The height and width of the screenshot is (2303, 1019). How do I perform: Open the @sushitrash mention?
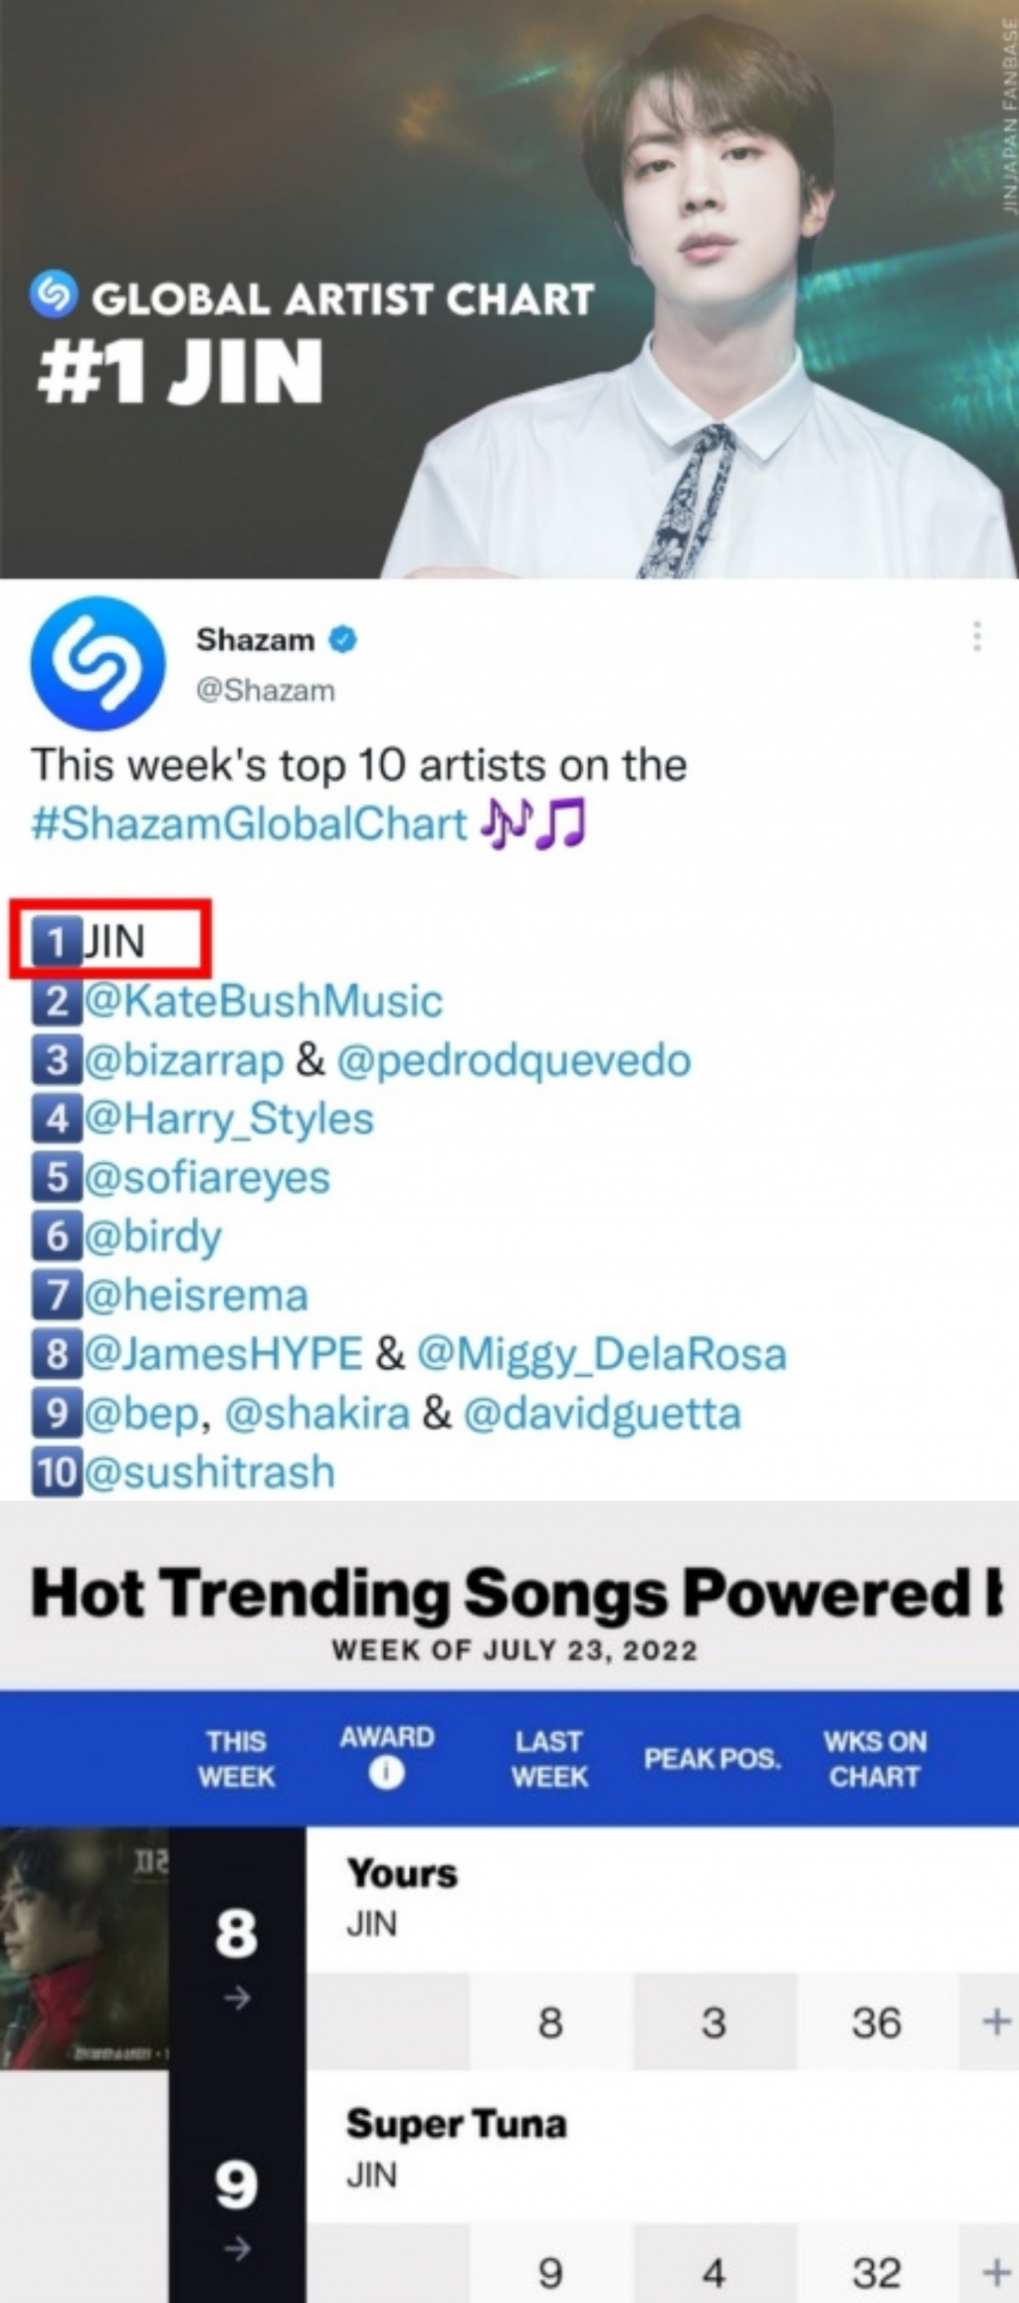tap(209, 1473)
